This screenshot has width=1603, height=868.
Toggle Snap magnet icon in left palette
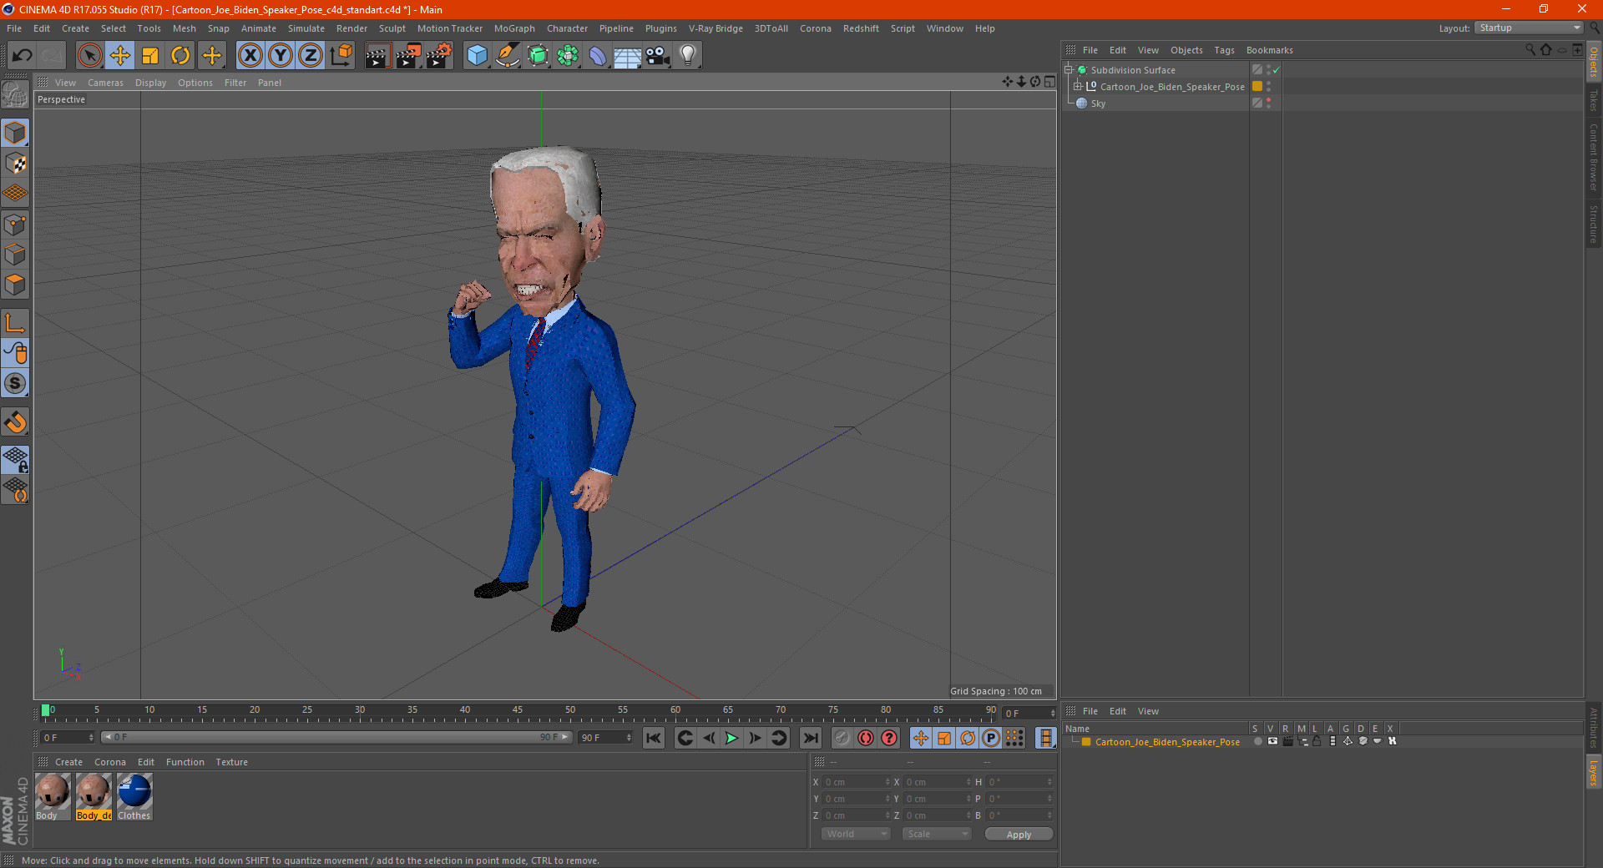click(x=15, y=422)
